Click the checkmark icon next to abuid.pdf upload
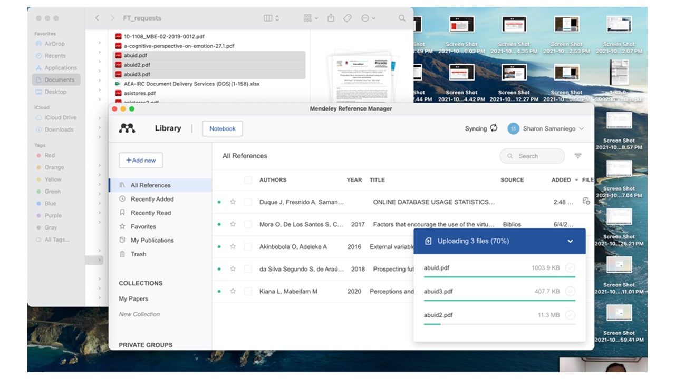675x379 pixels. point(570,268)
